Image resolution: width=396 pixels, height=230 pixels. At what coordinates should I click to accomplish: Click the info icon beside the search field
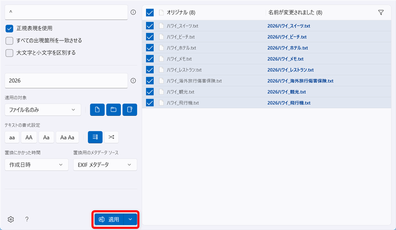click(x=133, y=12)
